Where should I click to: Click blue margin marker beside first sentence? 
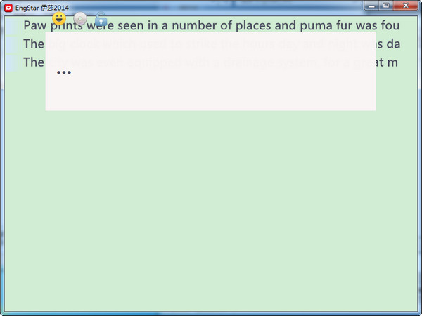(9, 26)
